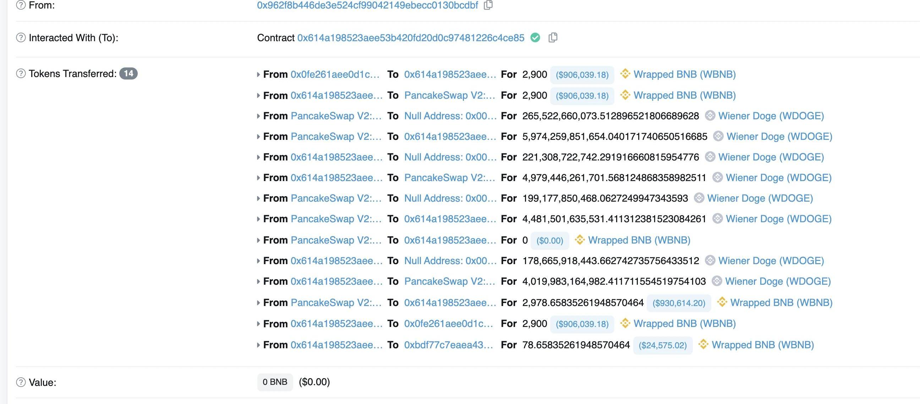
Task: Open Null Address in the 265,522,660,073 row
Action: (450, 116)
